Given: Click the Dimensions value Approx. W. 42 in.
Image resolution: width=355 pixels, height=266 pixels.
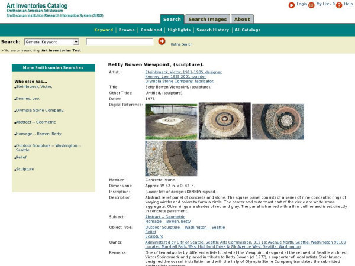Looking at the screenshot, I should pyautogui.click(x=170, y=186).
